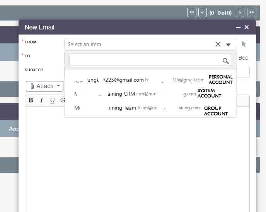Go to the first page of results
Screen dimensions: 266x212
[191, 12]
